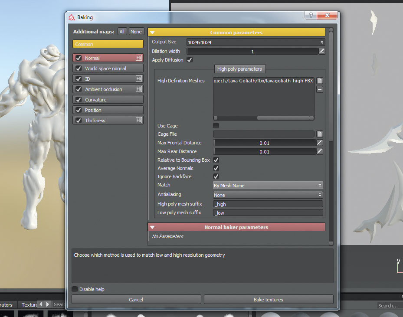Image resolution: width=403 pixels, height=317 pixels.
Task: Click Max Rear Distance slider
Action: (x=265, y=152)
